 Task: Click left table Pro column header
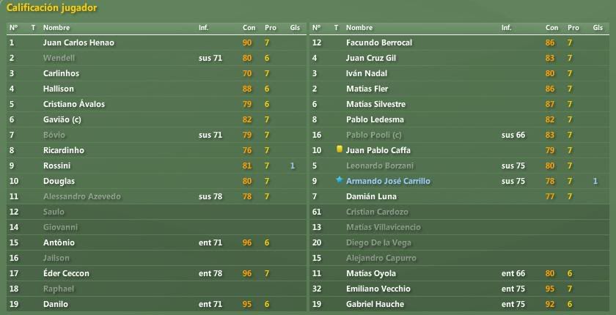[x=271, y=28]
